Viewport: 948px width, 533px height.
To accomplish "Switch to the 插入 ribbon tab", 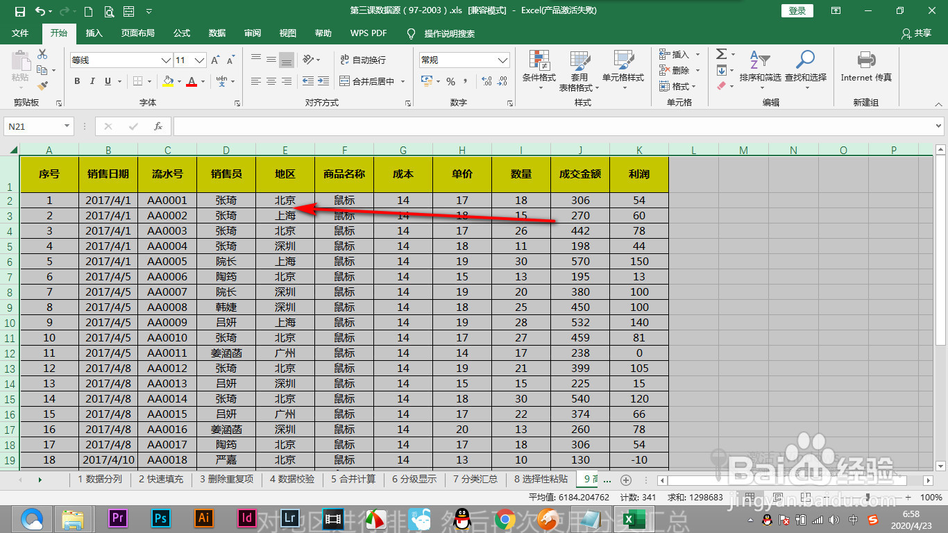I will tap(94, 33).
